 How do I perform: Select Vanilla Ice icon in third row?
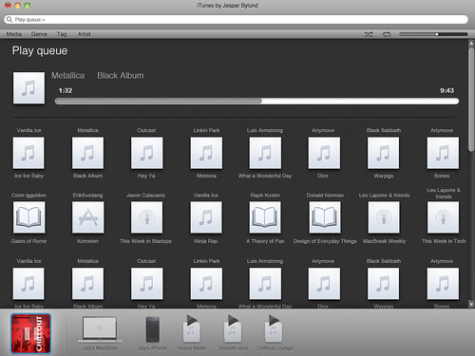click(x=28, y=284)
